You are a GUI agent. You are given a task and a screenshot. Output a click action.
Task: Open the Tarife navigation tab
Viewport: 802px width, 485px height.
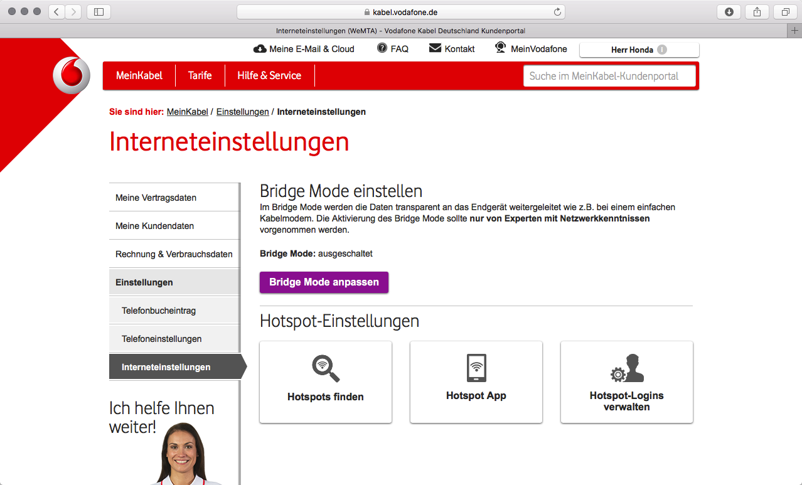[x=200, y=75]
